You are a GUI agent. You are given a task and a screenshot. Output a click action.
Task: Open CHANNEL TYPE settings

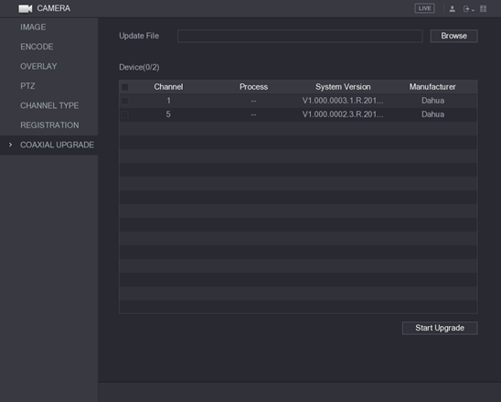tap(49, 105)
